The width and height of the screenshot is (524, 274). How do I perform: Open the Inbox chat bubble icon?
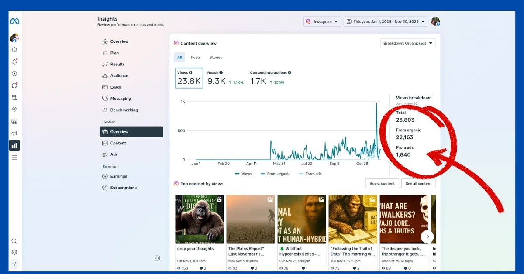(x=14, y=86)
